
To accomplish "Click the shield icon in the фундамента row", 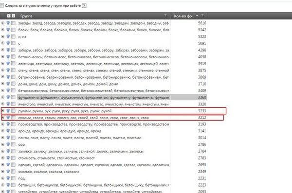I will pyautogui.click(x=8, y=97).
